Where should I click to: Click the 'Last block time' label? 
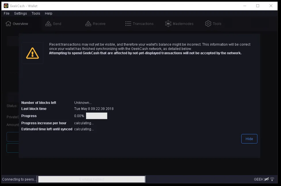click(34, 109)
